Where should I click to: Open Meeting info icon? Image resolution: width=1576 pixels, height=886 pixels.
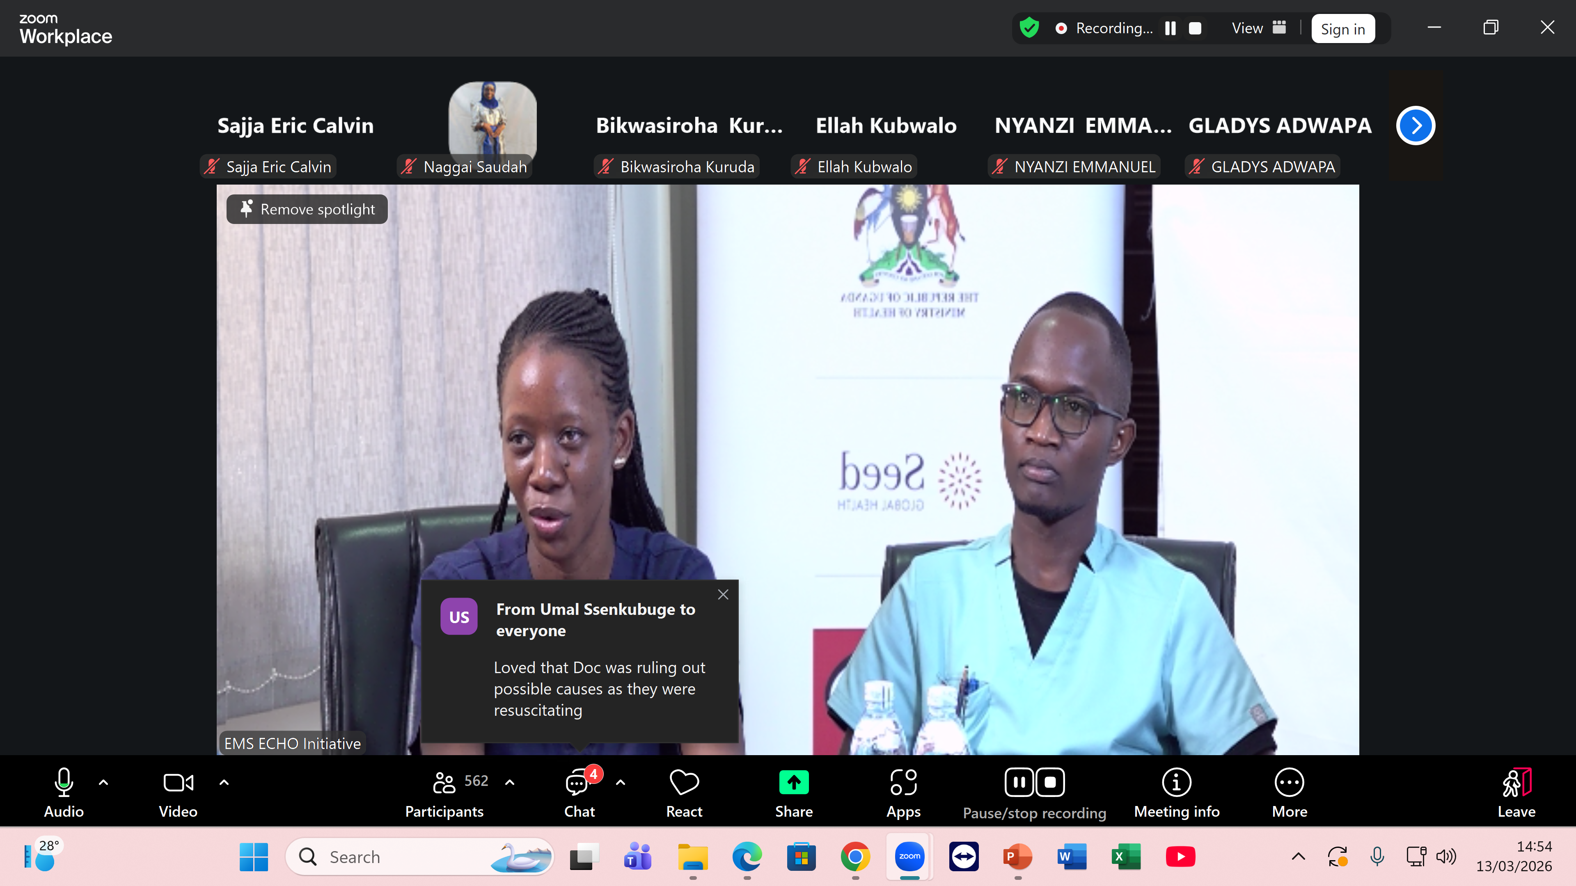pos(1176,783)
